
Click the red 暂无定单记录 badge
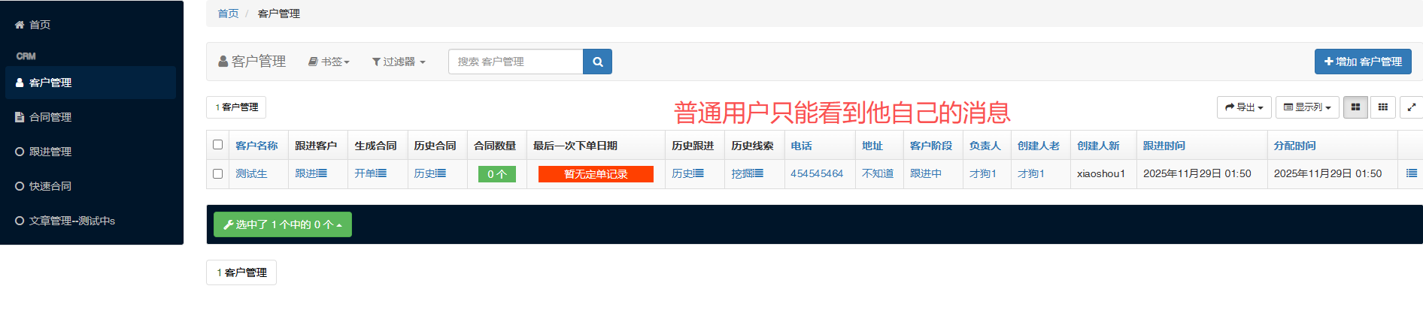pyautogui.click(x=596, y=174)
